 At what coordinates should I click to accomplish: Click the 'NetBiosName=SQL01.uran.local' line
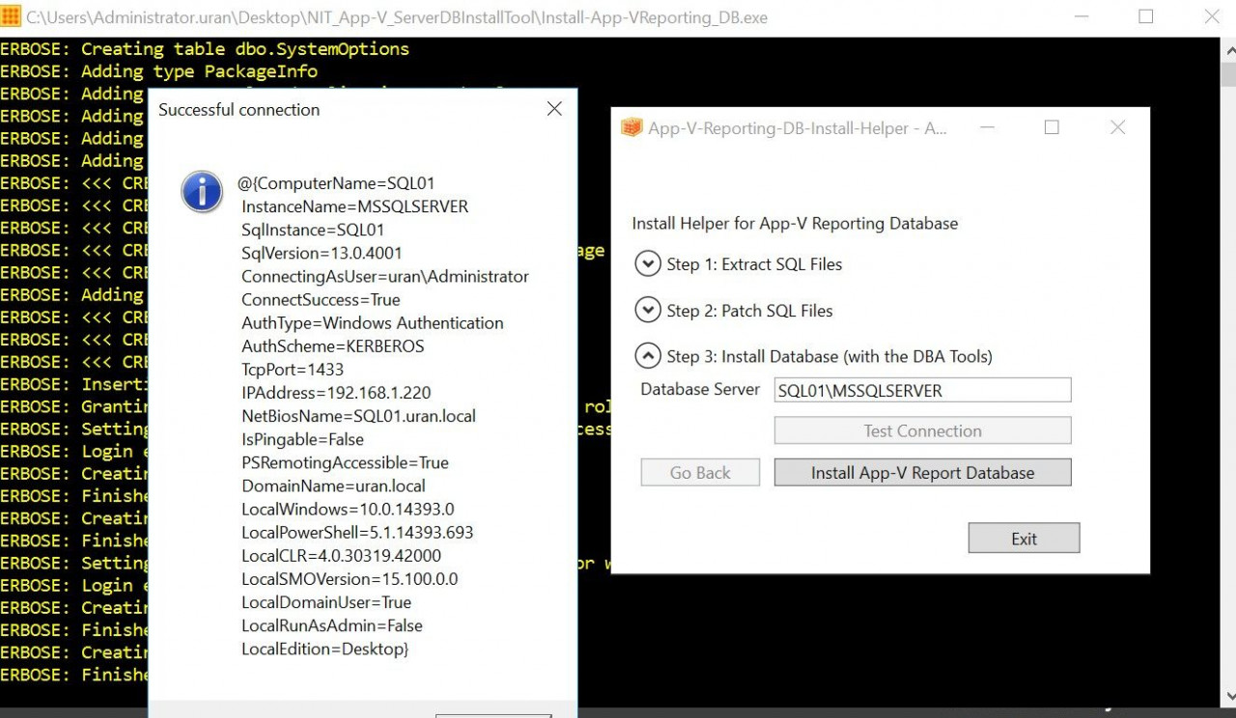tap(358, 416)
